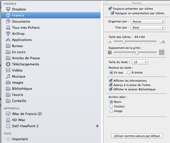The height and width of the screenshot is (143, 170).
Task: Click the small grid spacing icon
Action: pos(110,52)
